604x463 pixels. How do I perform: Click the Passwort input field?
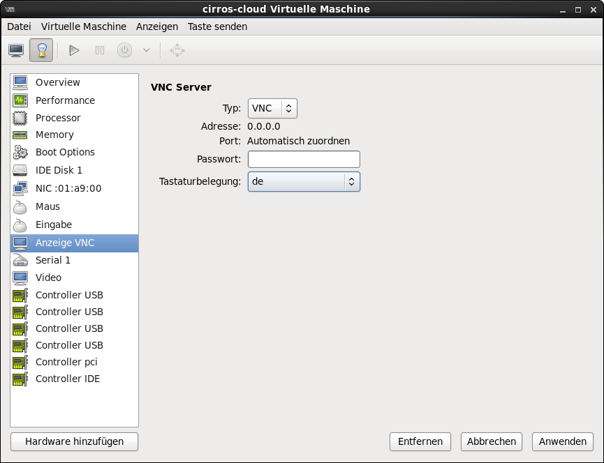[x=304, y=159]
